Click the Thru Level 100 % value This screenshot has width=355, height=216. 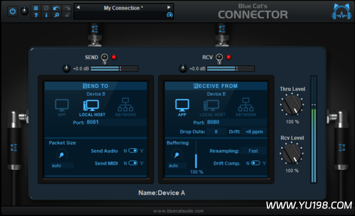tap(292, 122)
